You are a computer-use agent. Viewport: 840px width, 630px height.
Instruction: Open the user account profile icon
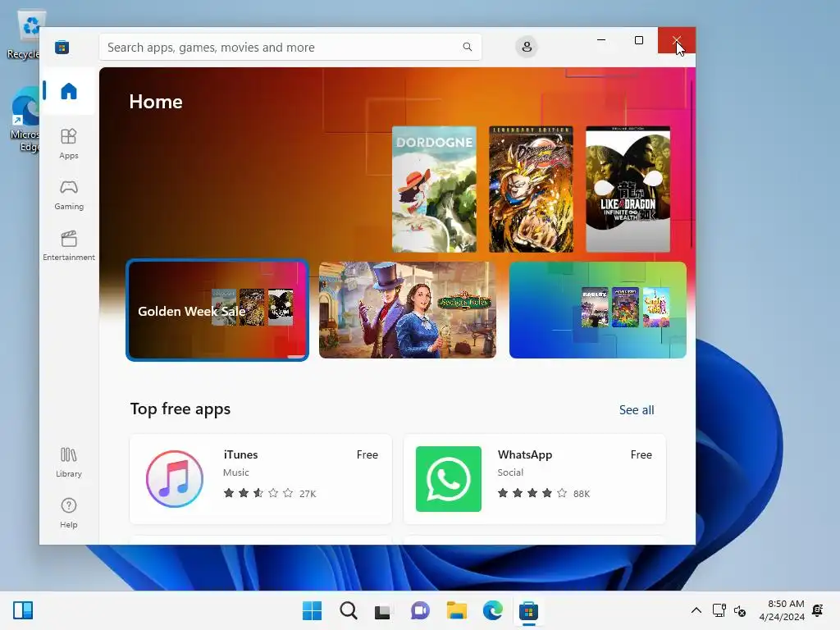click(x=527, y=47)
